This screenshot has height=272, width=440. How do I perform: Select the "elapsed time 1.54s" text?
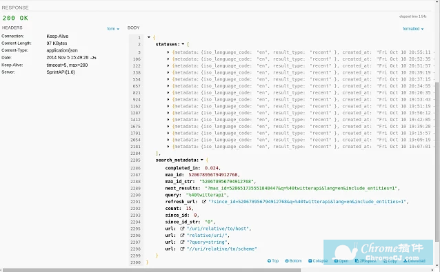click(x=413, y=17)
